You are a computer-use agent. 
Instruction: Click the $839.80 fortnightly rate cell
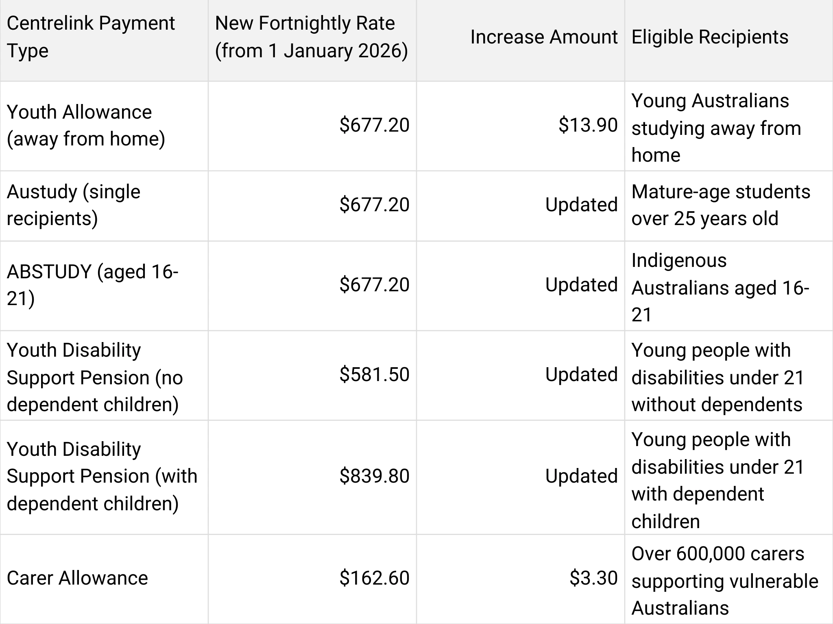374,476
